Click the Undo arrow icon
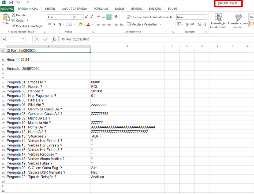 pyautogui.click(x=18, y=2)
